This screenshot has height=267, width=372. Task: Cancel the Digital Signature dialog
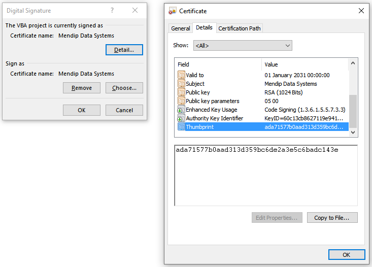click(124, 110)
